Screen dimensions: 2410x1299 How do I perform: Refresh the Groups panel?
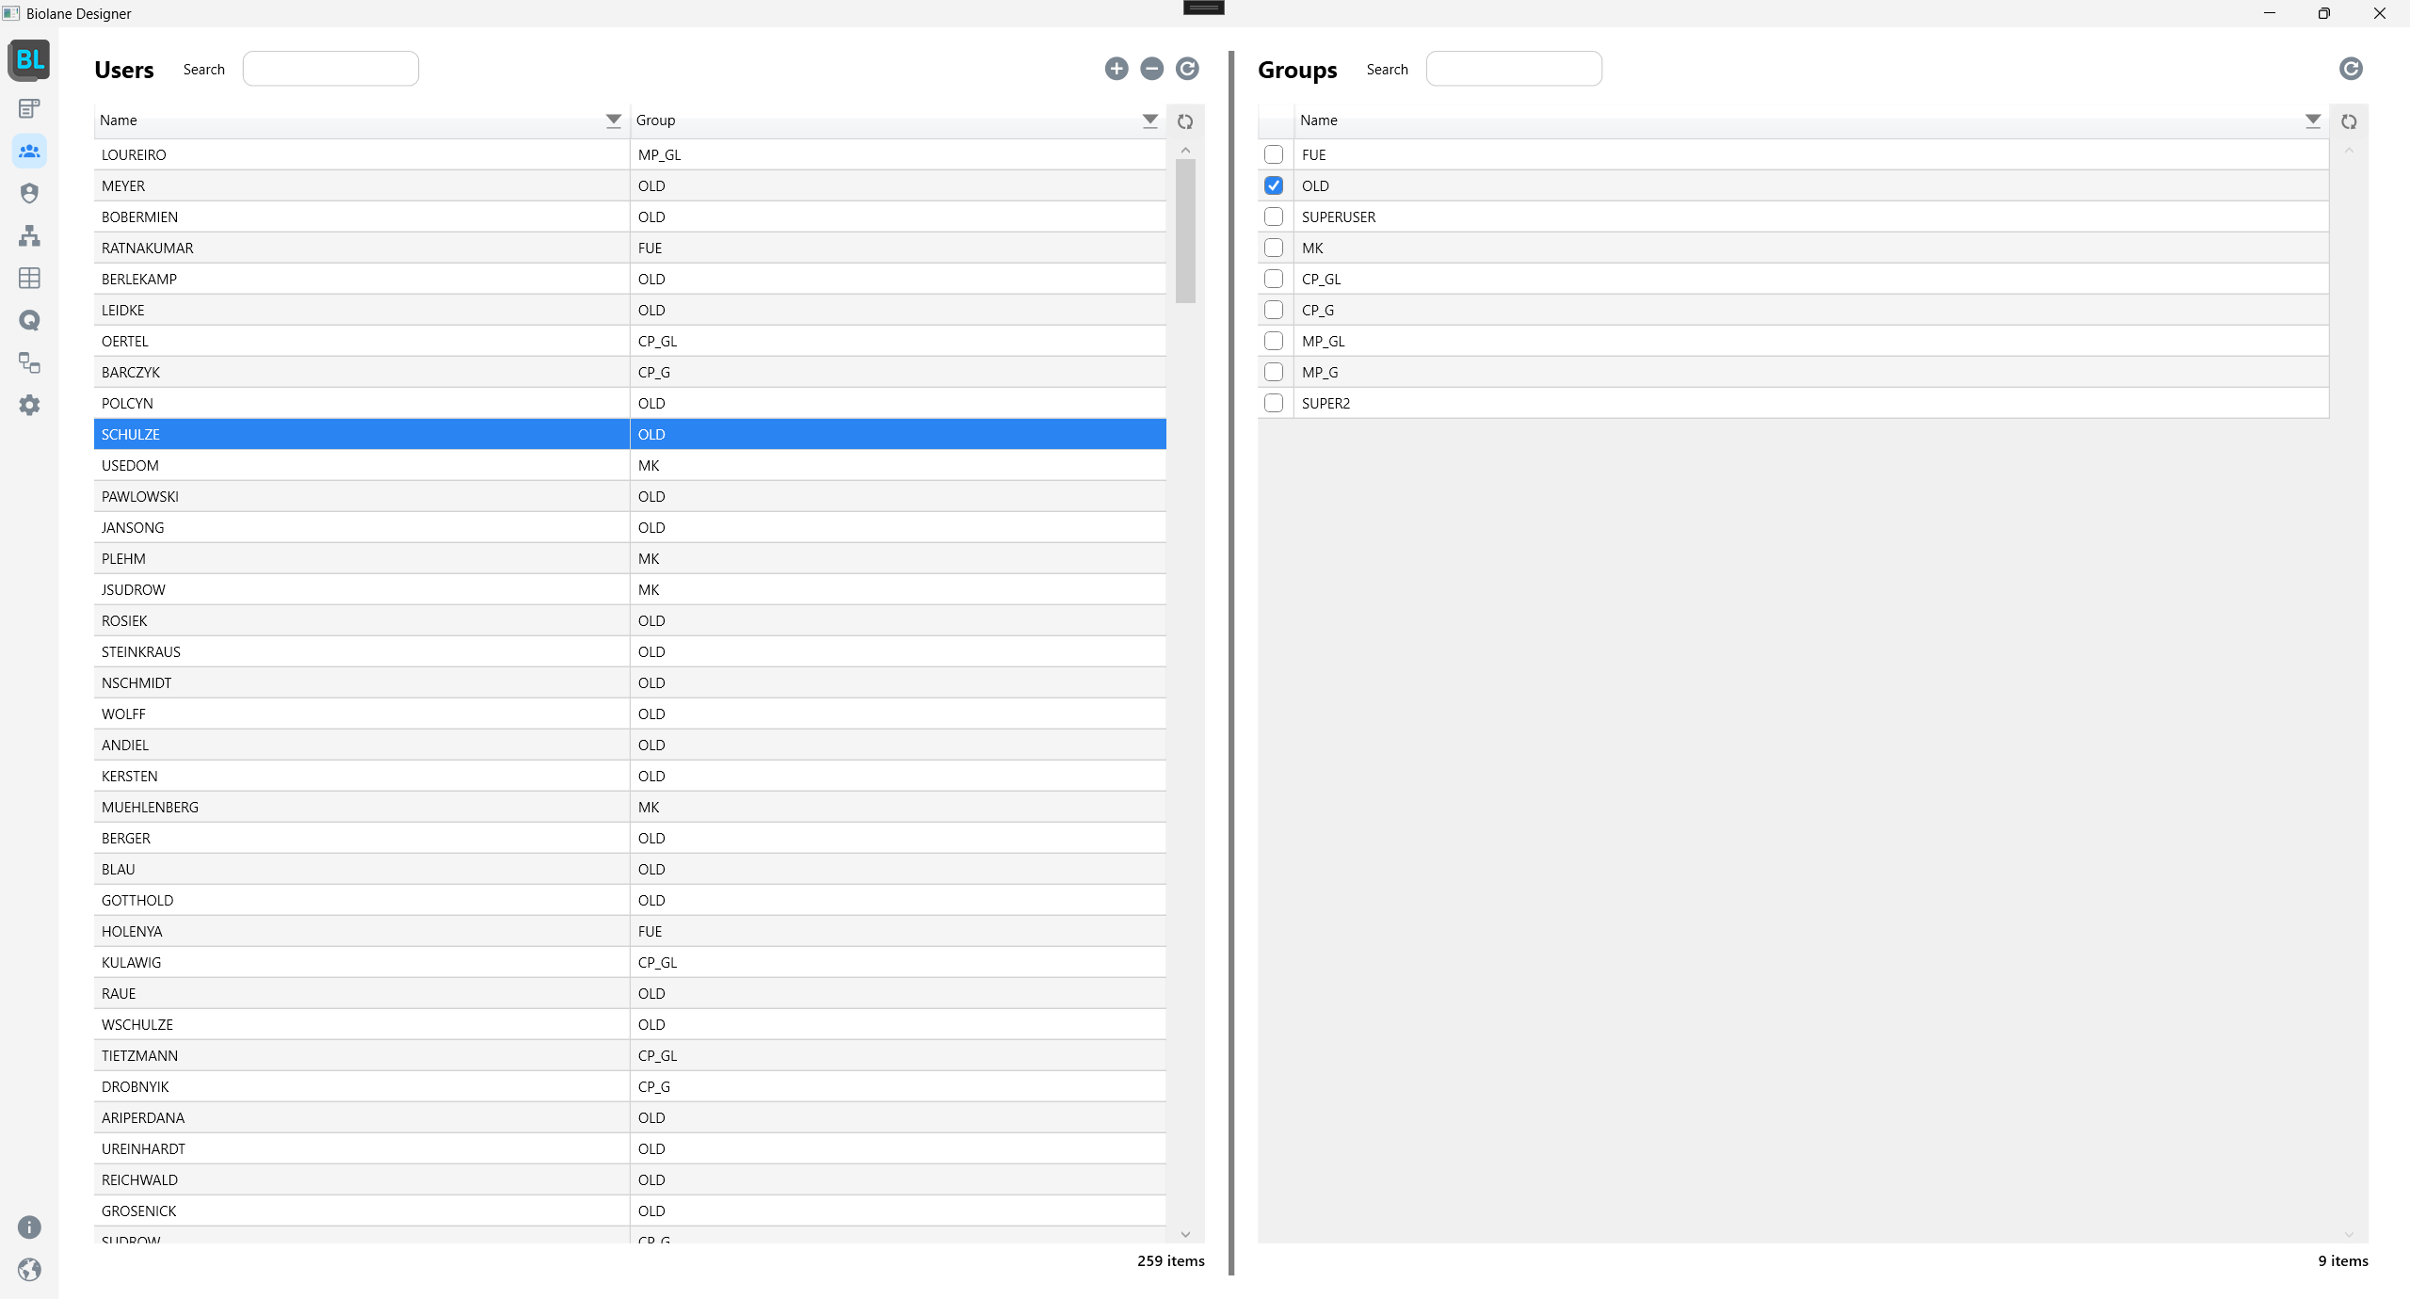(2351, 69)
